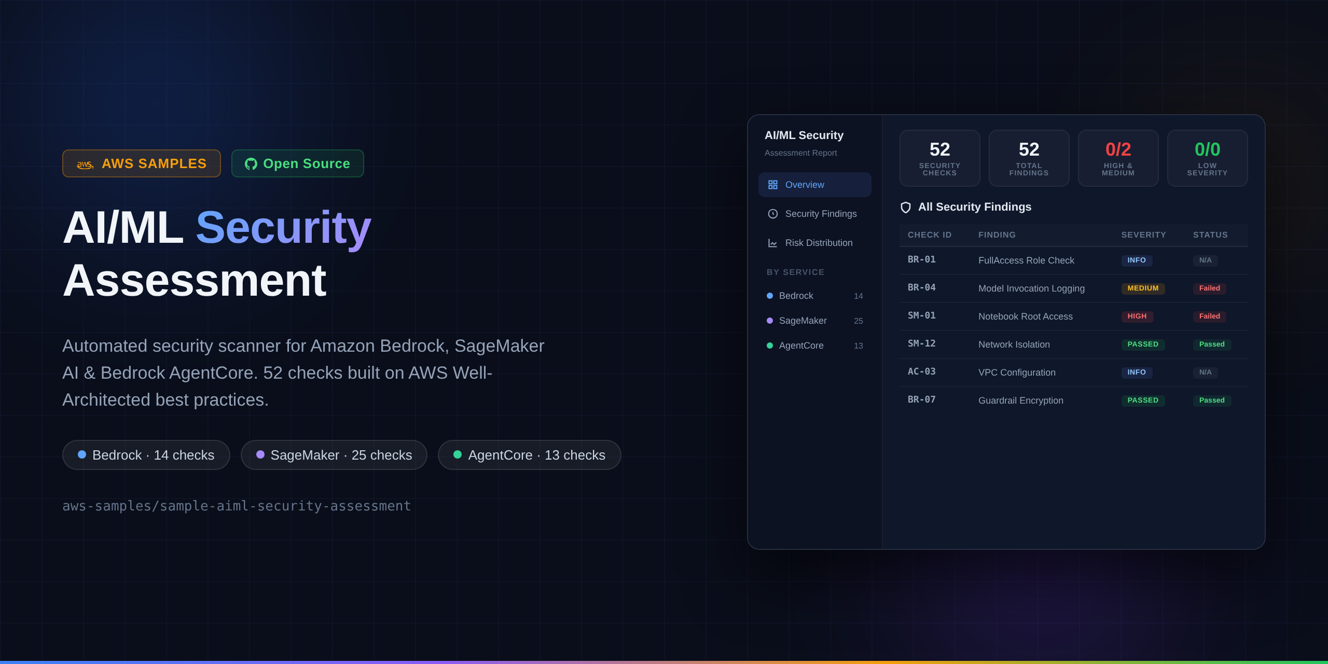Image resolution: width=1328 pixels, height=664 pixels.
Task: Click the GitHub icon on Open Source badge
Action: click(251, 163)
